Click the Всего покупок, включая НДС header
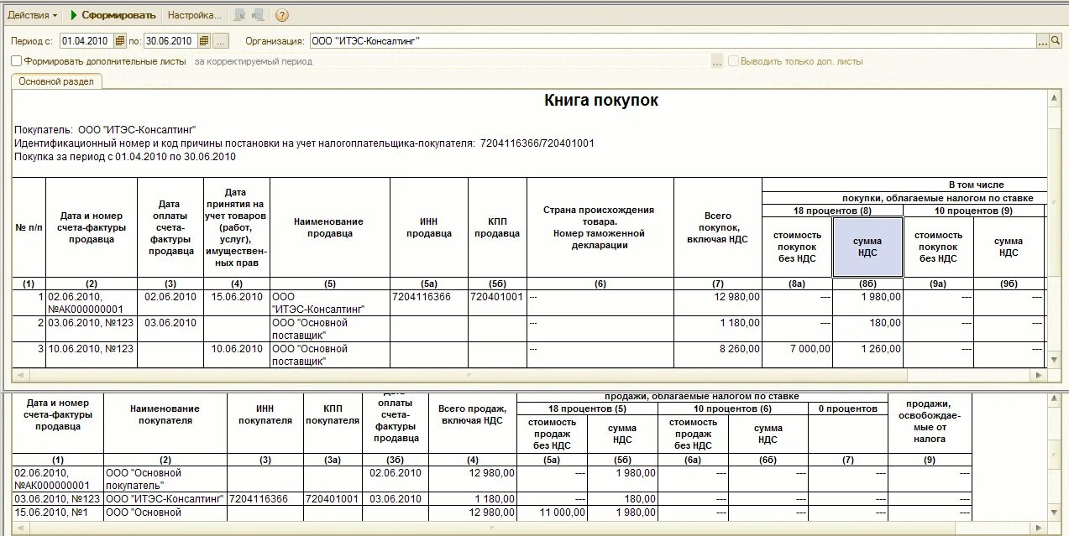 pyautogui.click(x=718, y=227)
